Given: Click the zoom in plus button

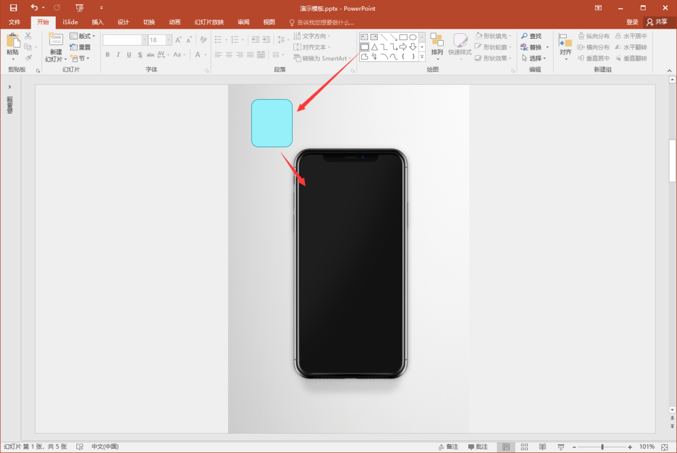Looking at the screenshot, I should (630, 447).
